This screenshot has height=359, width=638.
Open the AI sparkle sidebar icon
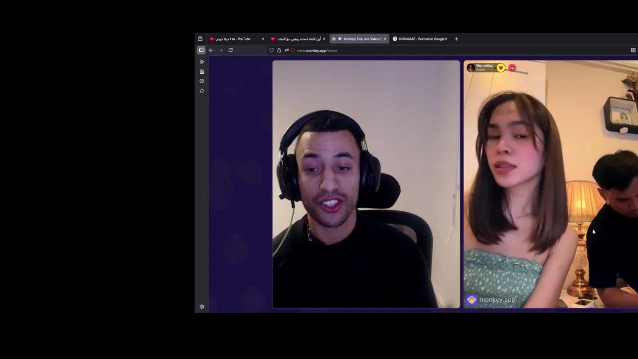(202, 62)
